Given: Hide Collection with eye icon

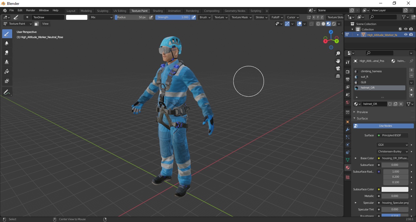Looking at the screenshot, I should [406, 29].
